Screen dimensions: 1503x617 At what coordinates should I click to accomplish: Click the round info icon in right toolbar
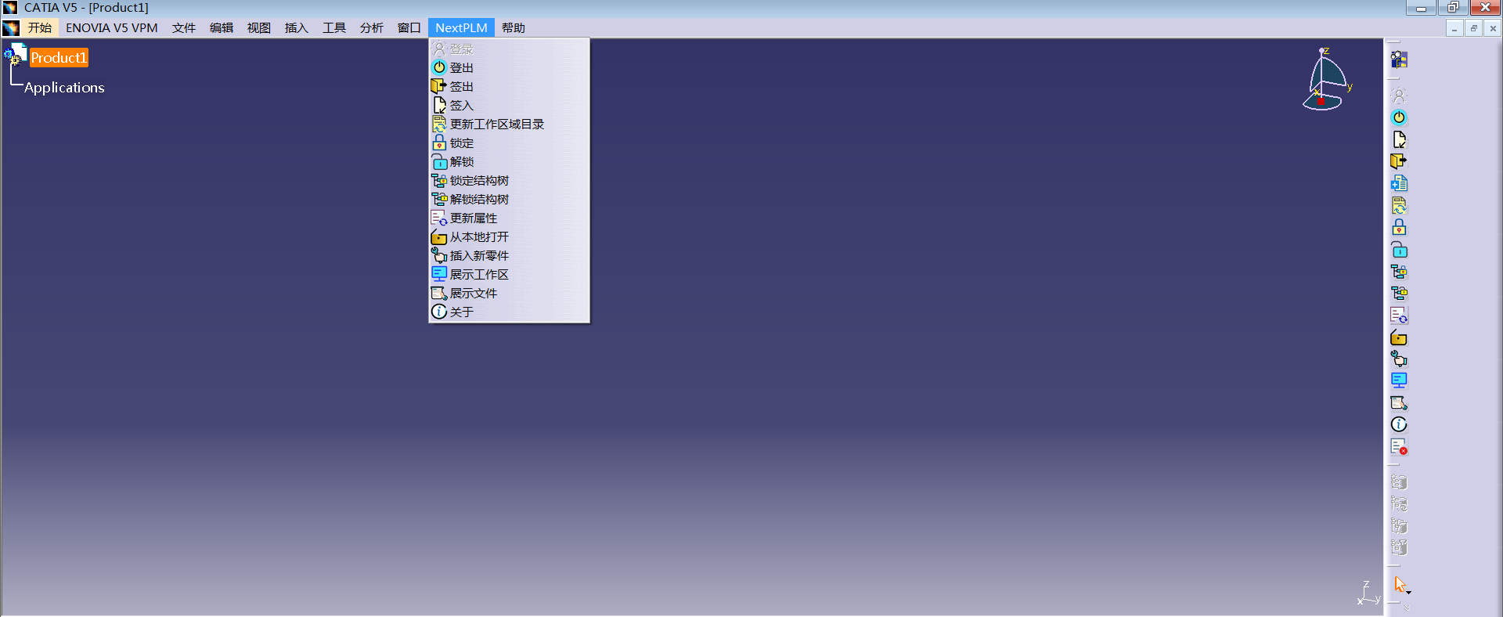point(1399,424)
